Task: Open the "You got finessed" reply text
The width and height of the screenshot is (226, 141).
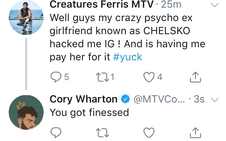Action: coord(89,113)
